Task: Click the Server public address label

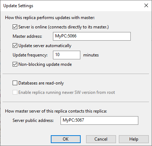Action: [x=33, y=120]
